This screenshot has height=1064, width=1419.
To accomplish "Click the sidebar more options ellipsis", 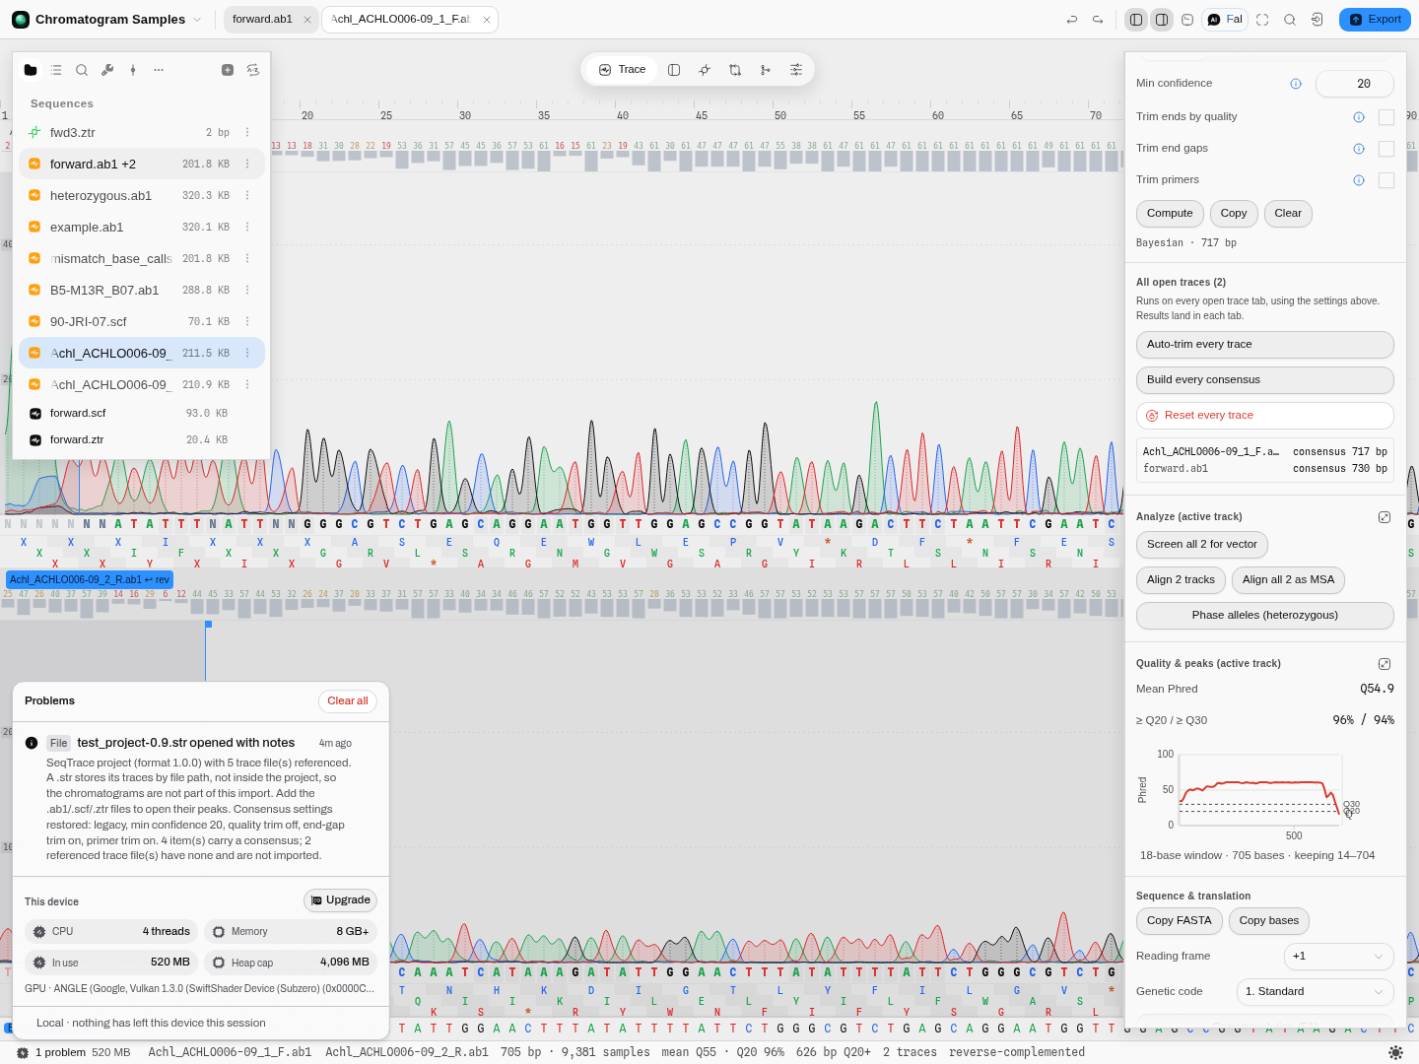I will click(x=159, y=70).
